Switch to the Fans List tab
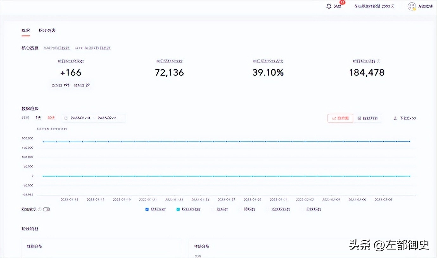 pos(47,31)
